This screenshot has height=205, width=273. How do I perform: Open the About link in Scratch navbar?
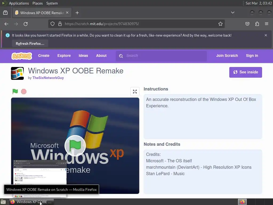(x=101, y=56)
